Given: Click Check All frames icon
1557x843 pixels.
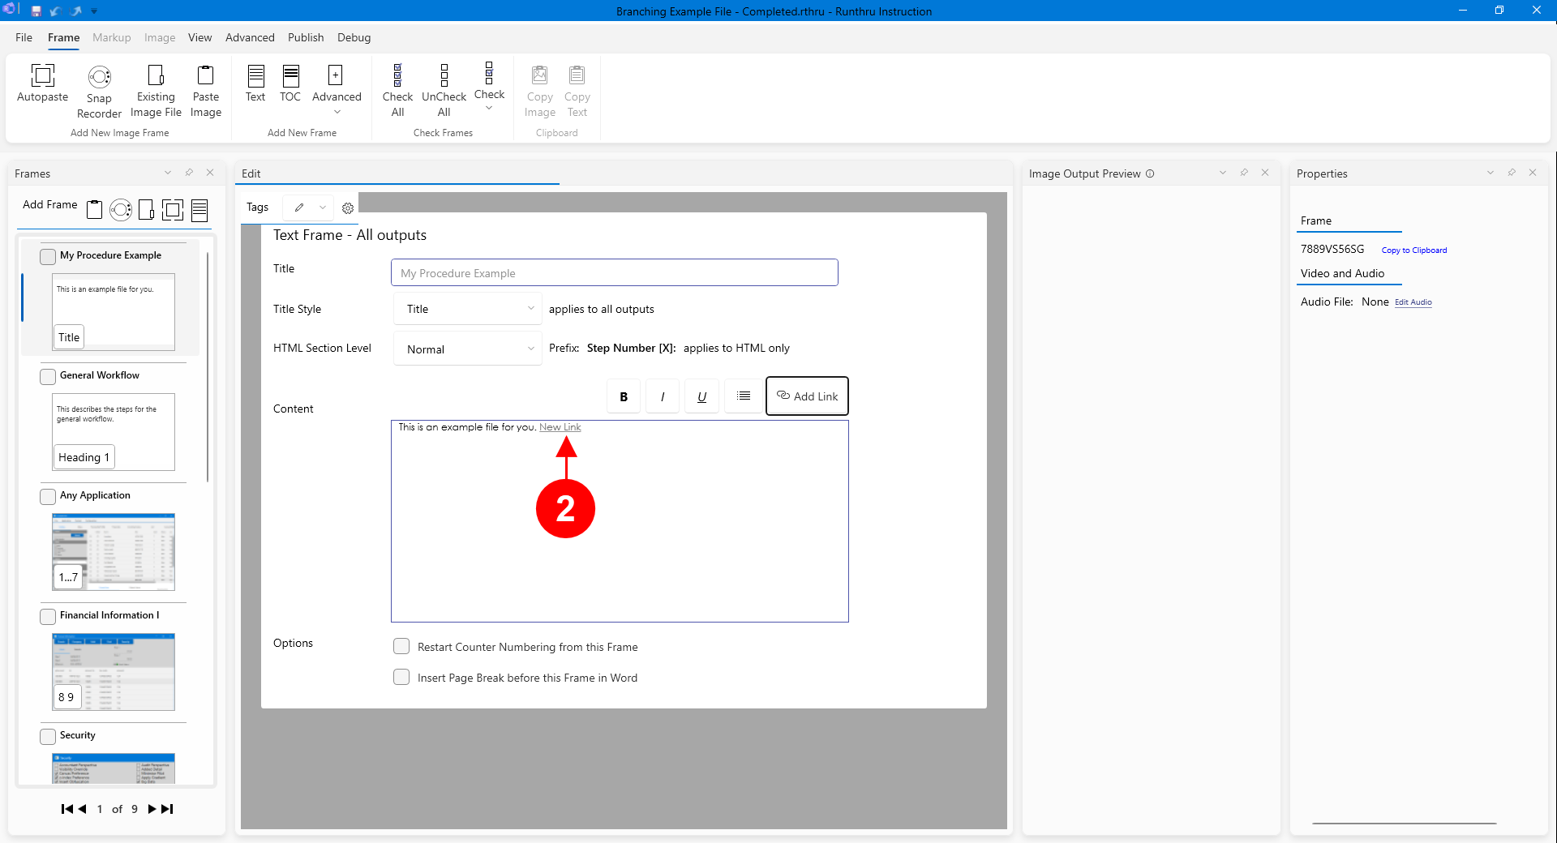Looking at the screenshot, I should pos(397,76).
